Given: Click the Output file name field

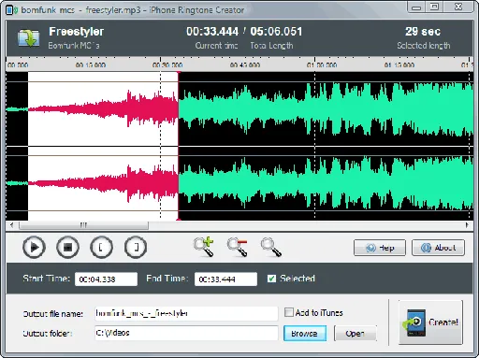Looking at the screenshot, I should 186,313.
